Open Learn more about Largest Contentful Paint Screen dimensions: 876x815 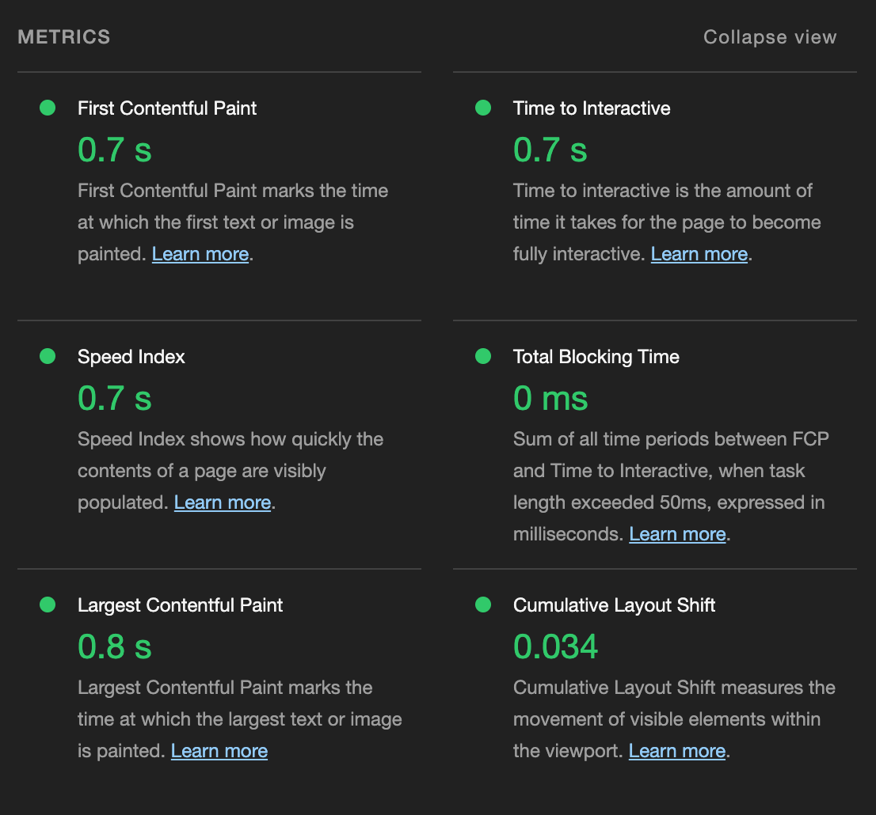219,750
